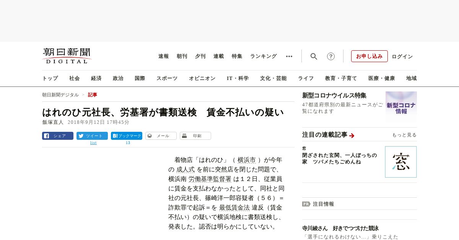Open the 連載 menu item
The height and width of the screenshot is (240, 459).
(x=219, y=56)
